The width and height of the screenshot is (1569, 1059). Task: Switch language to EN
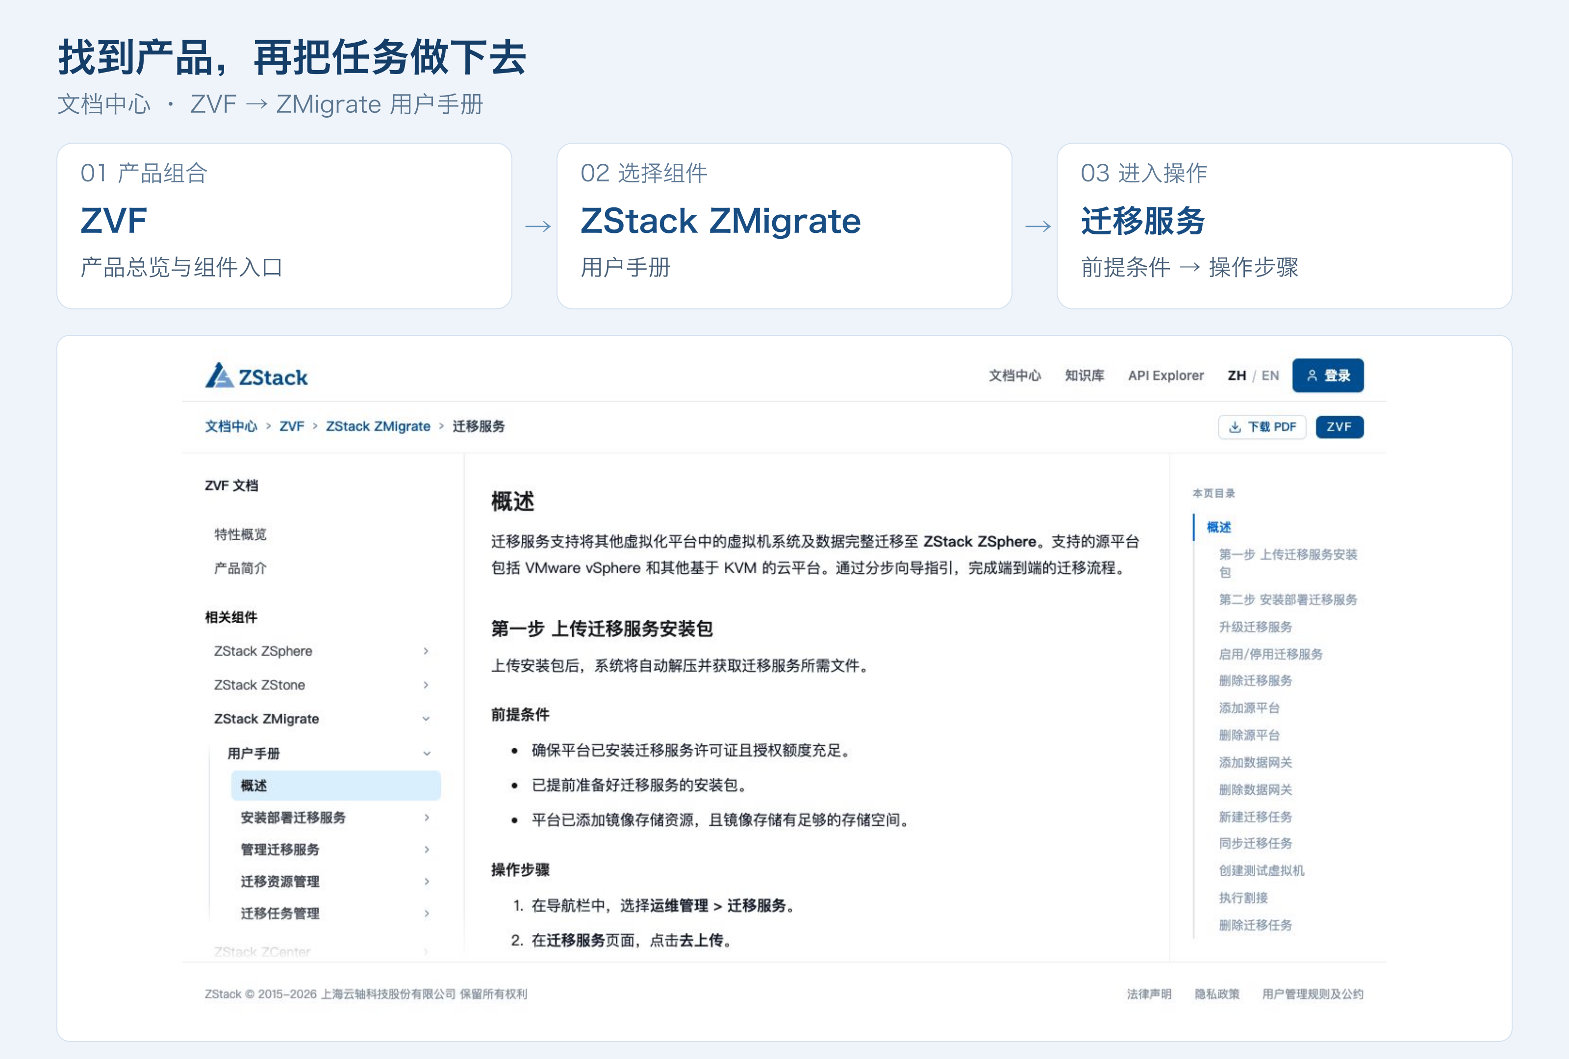1270,375
